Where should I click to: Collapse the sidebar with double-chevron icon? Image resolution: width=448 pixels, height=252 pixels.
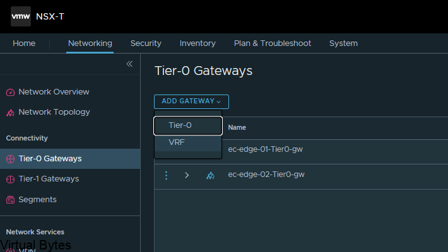[129, 64]
